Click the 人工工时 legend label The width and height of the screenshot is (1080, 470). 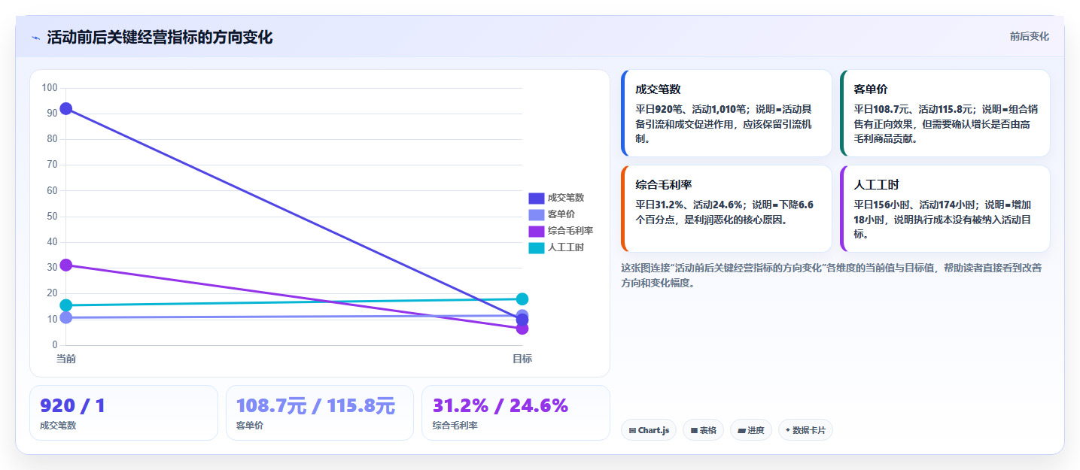tap(566, 247)
